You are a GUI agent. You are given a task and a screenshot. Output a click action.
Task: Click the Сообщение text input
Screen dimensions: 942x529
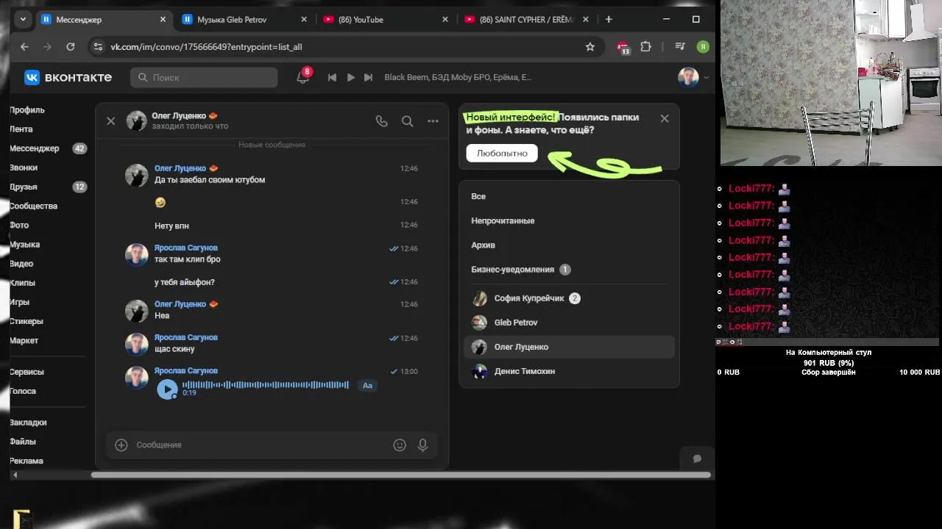[x=261, y=445]
